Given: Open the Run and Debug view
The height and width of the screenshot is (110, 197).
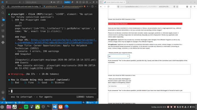Looking at the screenshot, I should pos(3,25).
